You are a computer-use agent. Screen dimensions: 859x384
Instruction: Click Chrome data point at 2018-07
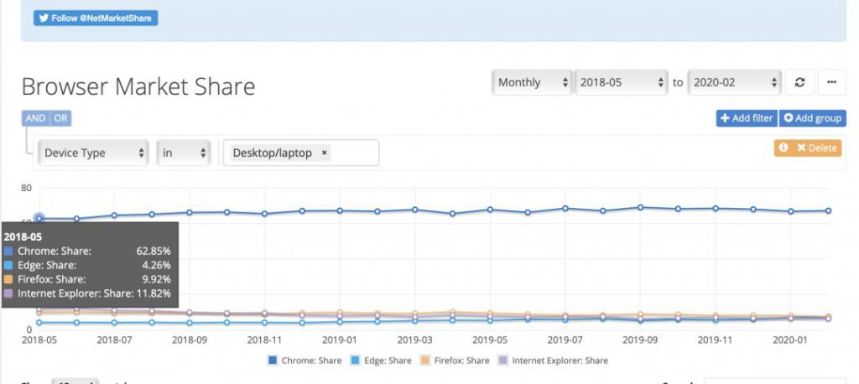point(114,215)
